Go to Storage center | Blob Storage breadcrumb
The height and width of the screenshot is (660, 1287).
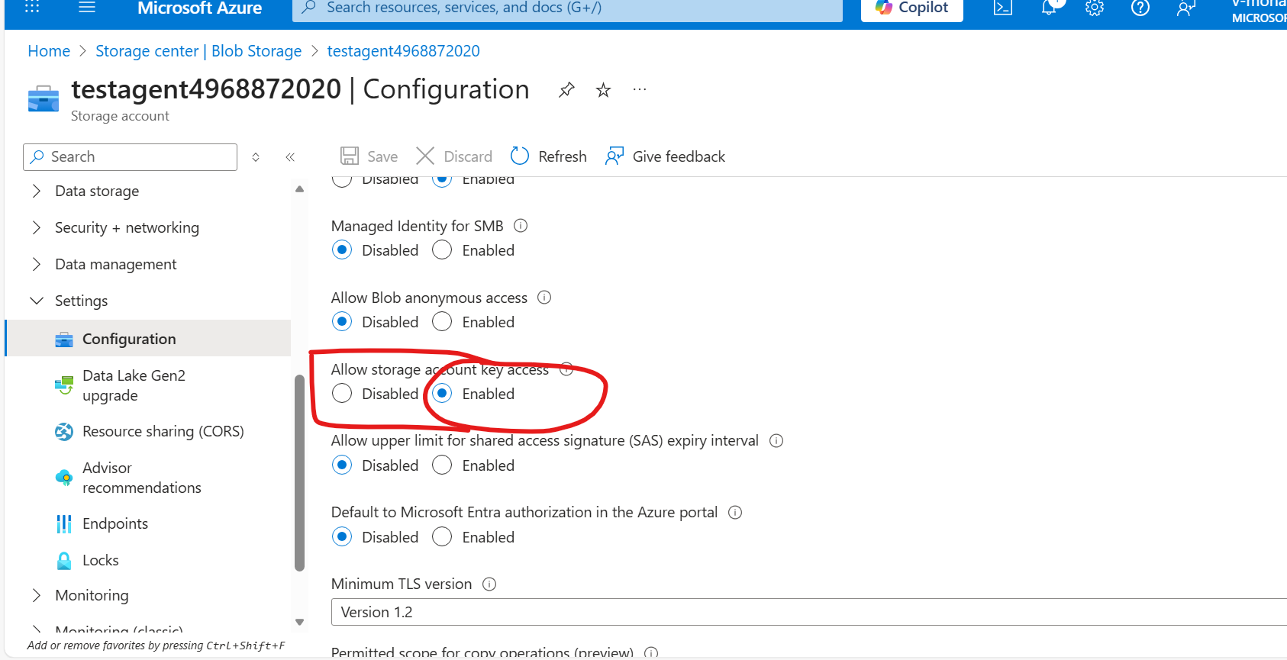click(198, 51)
